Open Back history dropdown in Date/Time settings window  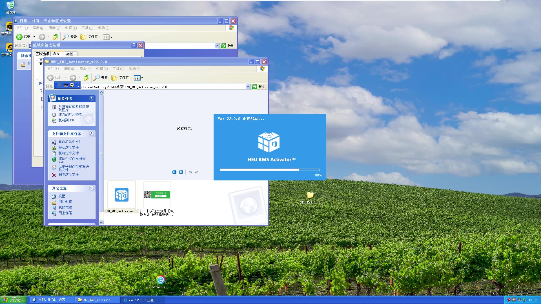tap(34, 37)
